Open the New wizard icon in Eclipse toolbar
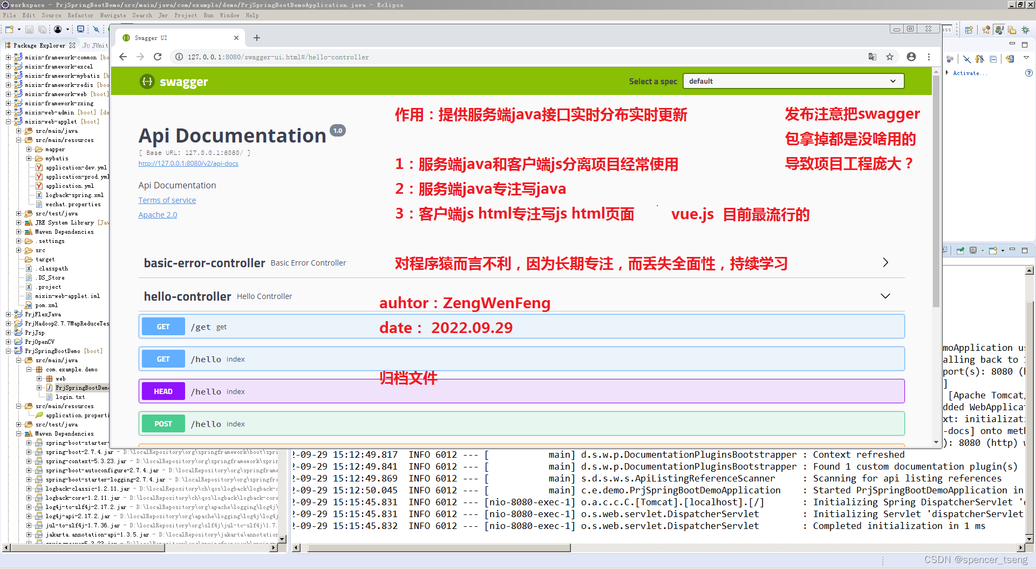This screenshot has width=1036, height=570. 9,30
